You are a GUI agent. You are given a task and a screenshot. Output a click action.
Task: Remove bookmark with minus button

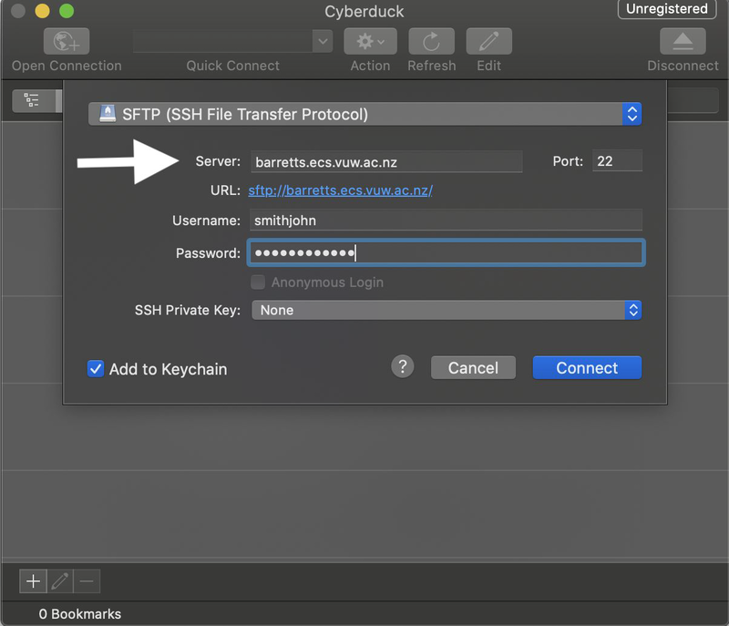click(87, 581)
